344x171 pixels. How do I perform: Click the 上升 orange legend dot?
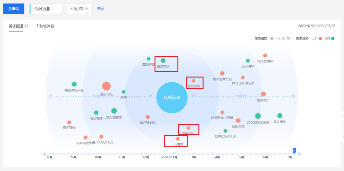pos(320,39)
